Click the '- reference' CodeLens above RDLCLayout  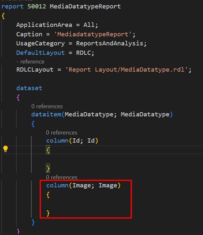(x=30, y=62)
